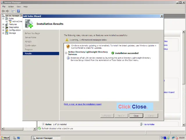The image size is (186, 140).
Task: Click the Go to Roles link
Action: point(149,124)
